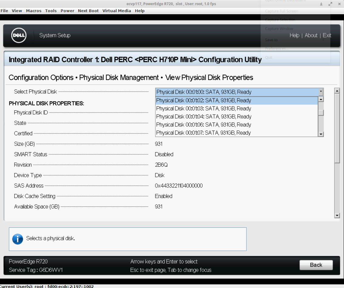Click the Exit link in System Setup header
The image size is (344, 288).
click(327, 35)
